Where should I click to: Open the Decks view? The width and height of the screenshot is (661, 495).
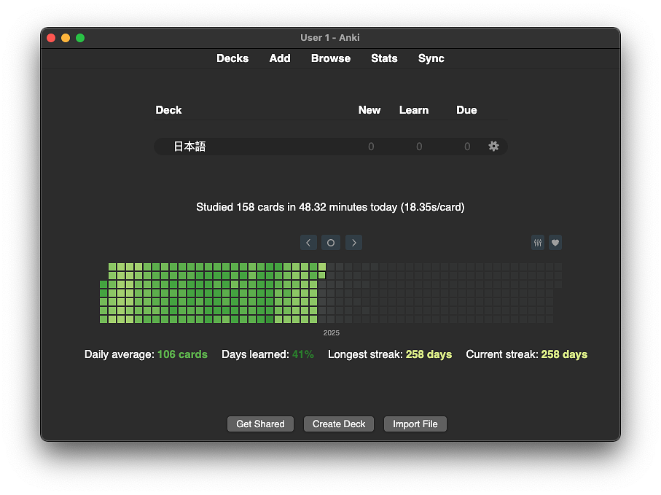[x=232, y=58]
